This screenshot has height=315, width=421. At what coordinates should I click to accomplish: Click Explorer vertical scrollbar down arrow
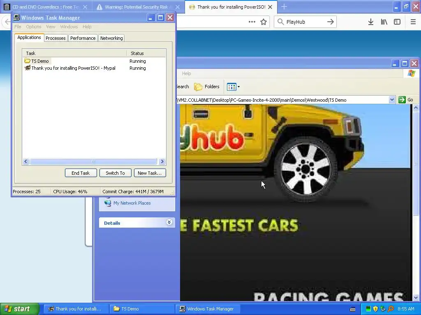point(416,298)
